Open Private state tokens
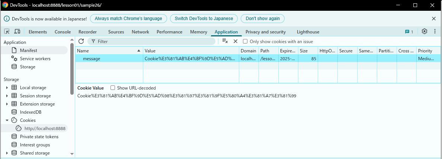The image size is (442, 159). (39, 136)
